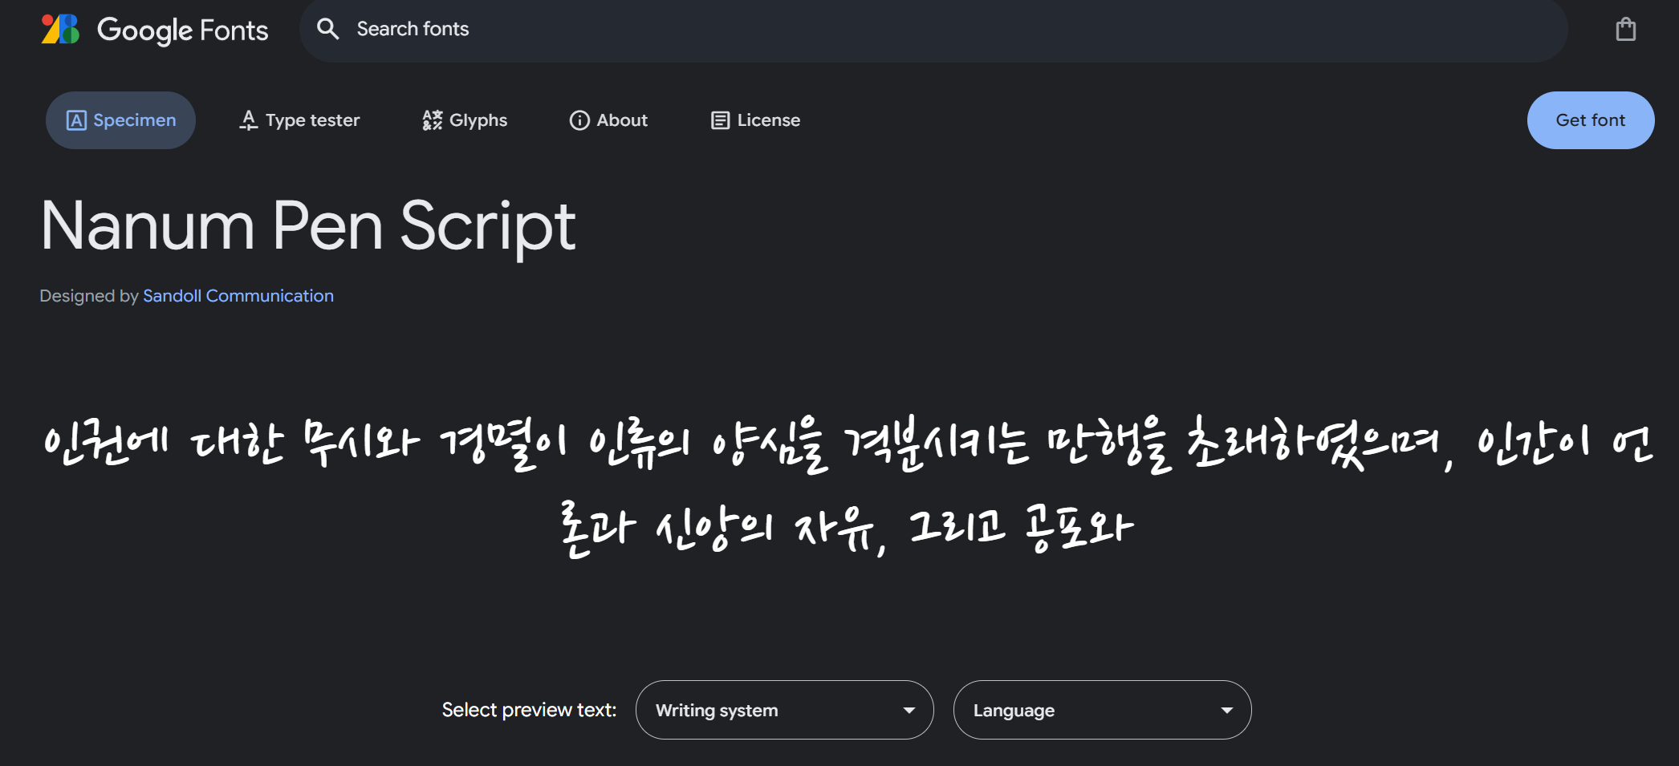Click the Specimen tab's letter A icon
This screenshot has height=766, width=1679.
tap(76, 120)
